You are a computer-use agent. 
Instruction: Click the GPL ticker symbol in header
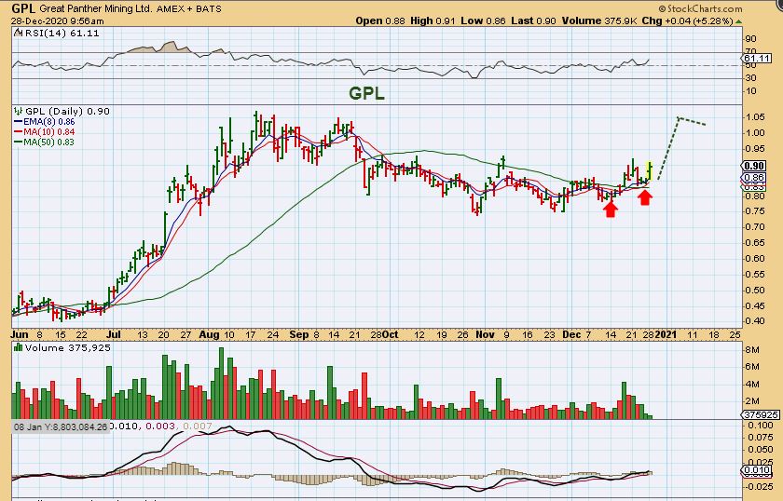click(x=23, y=8)
